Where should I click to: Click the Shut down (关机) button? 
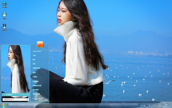36,100
